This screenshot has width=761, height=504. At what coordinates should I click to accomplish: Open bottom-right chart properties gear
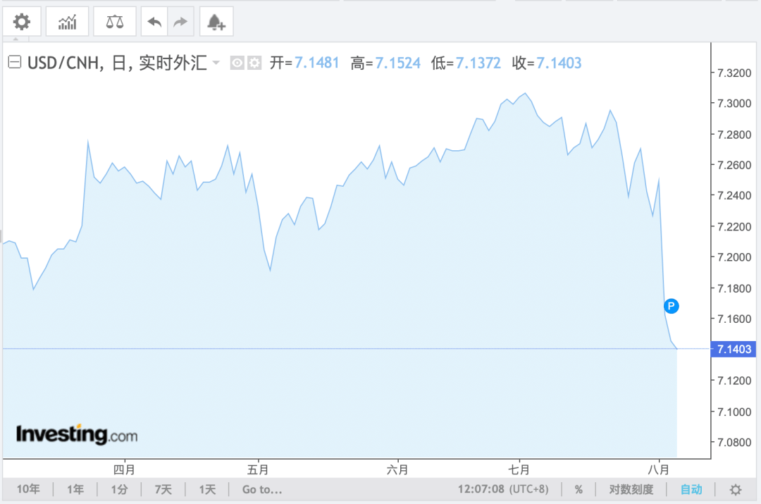click(735, 490)
